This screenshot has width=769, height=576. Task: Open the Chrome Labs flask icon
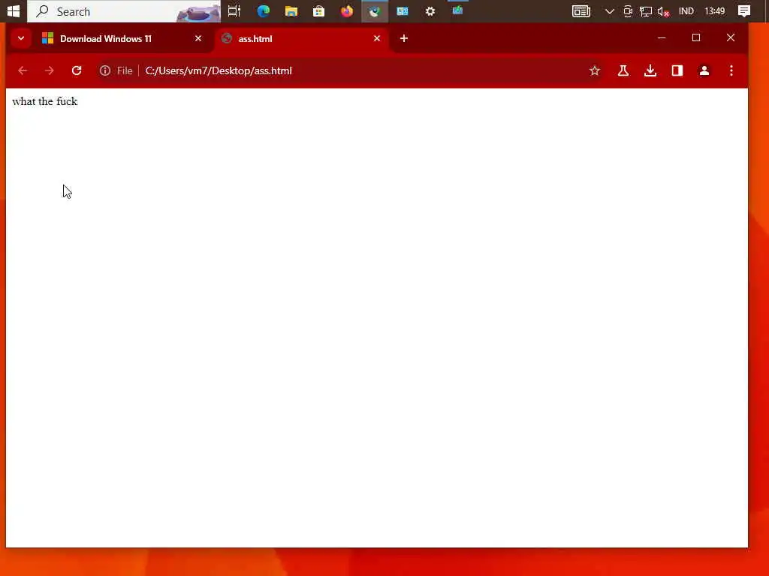[x=623, y=70]
